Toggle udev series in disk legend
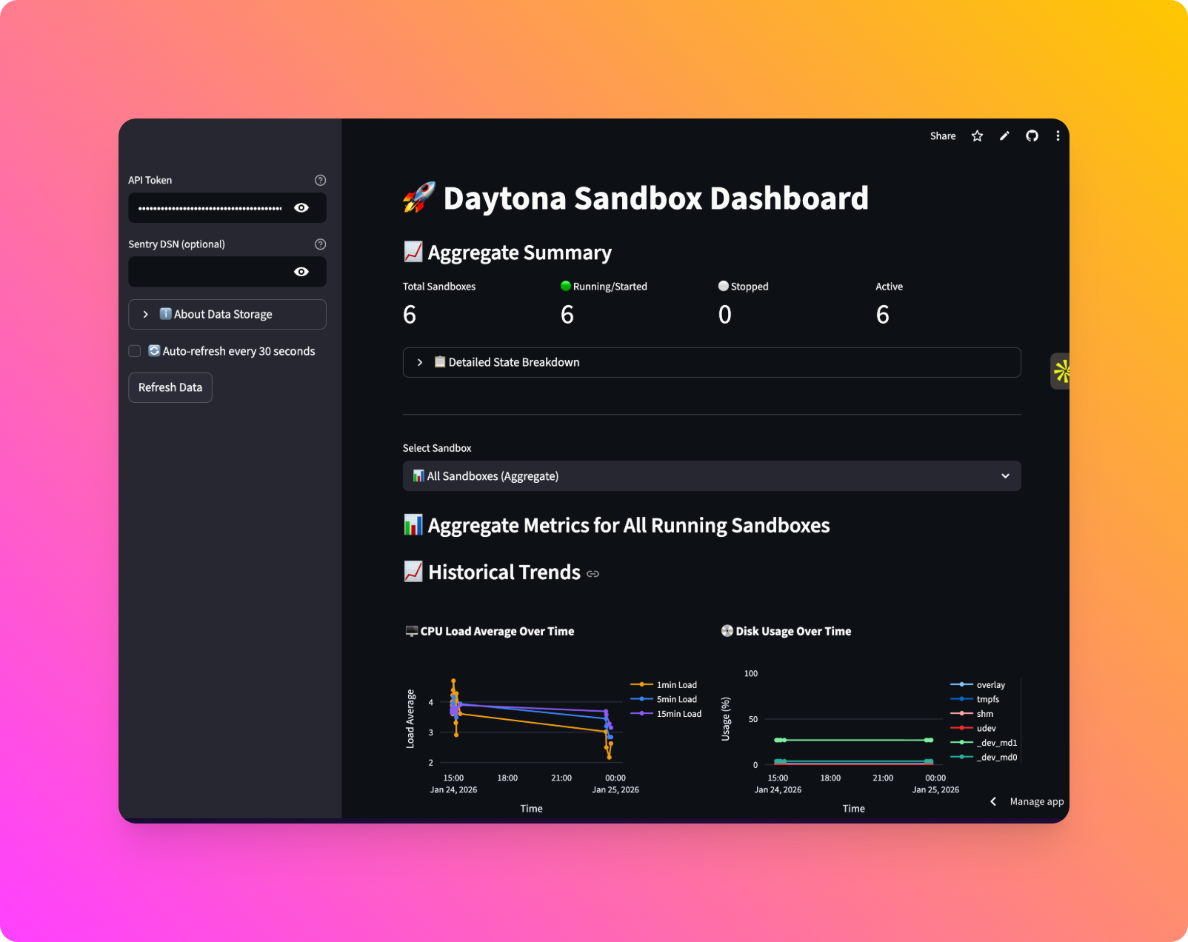This screenshot has width=1188, height=942. (x=974, y=729)
